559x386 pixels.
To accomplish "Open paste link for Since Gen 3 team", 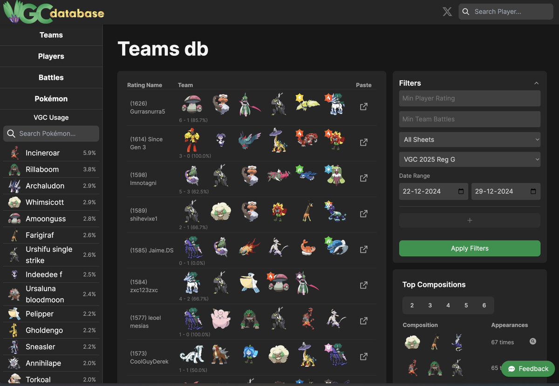I will [x=364, y=142].
